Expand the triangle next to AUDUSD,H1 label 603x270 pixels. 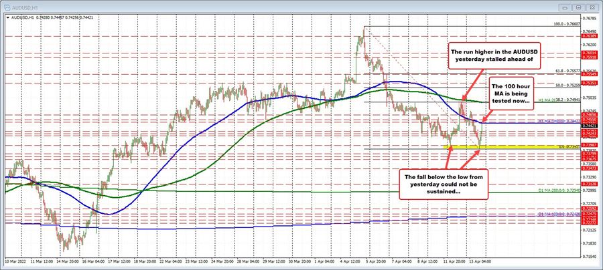tap(7, 17)
